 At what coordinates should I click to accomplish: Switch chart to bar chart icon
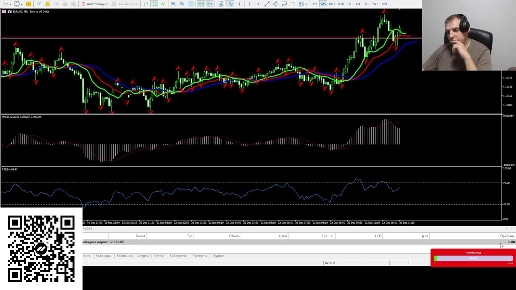point(146,4)
